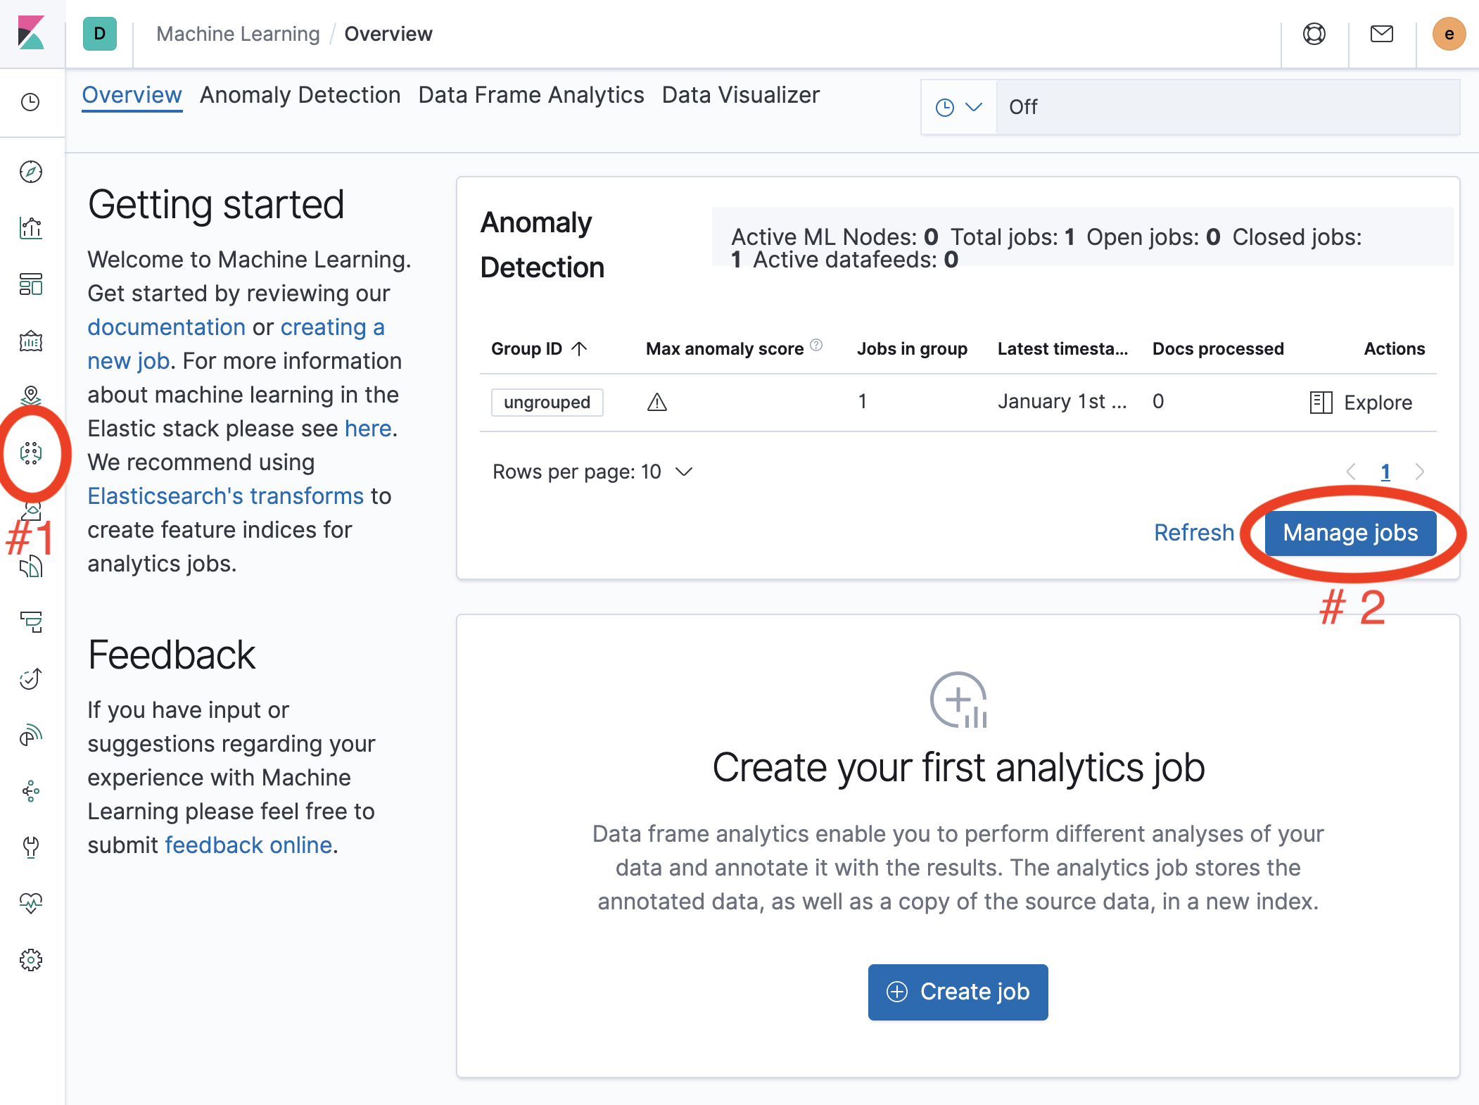Expand the refresh interval quick menu

click(x=958, y=107)
